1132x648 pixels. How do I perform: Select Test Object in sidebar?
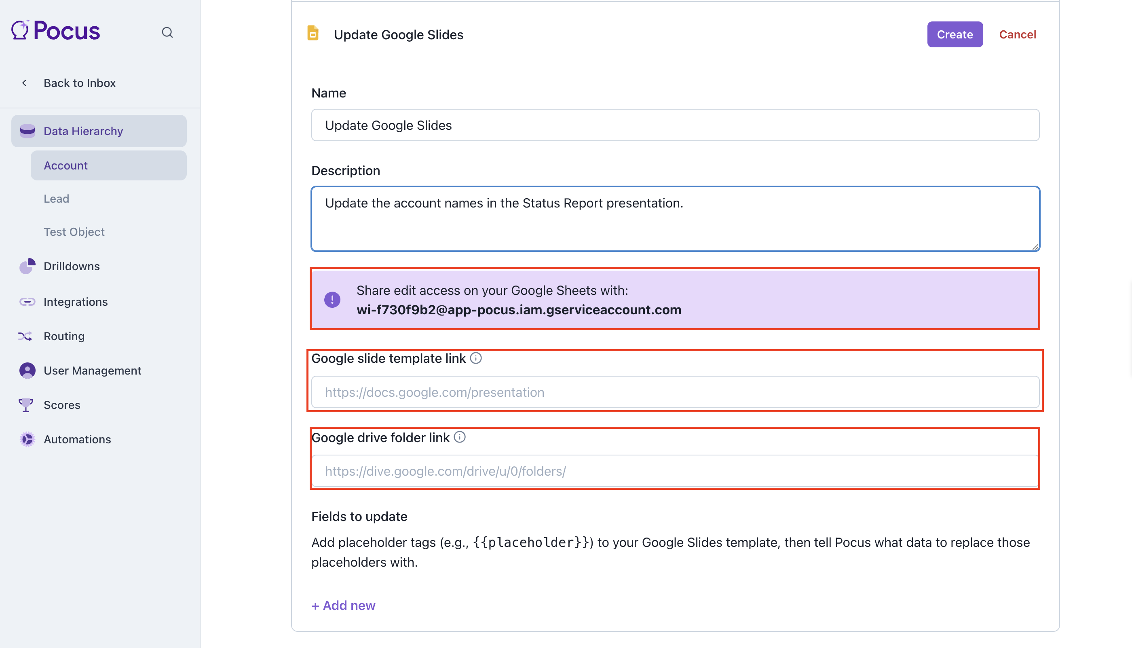click(x=74, y=232)
